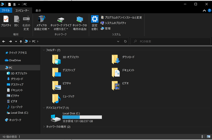Image resolution: width=212 pixels, height=140 pixels.
Task: Select Local Disk (C:) in the sidebar
Action: 17,113
